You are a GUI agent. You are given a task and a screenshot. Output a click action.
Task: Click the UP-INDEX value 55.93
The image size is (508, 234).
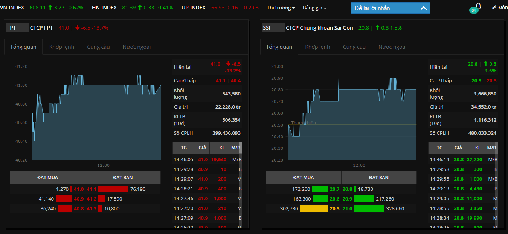tap(218, 8)
